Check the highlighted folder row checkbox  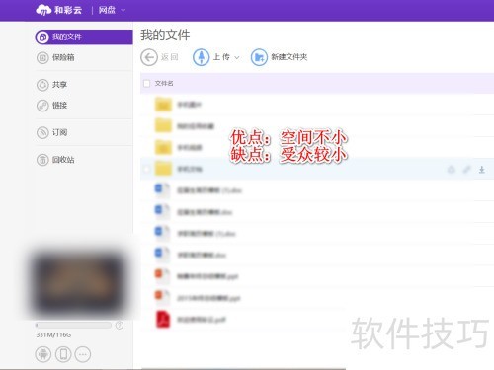(146, 169)
